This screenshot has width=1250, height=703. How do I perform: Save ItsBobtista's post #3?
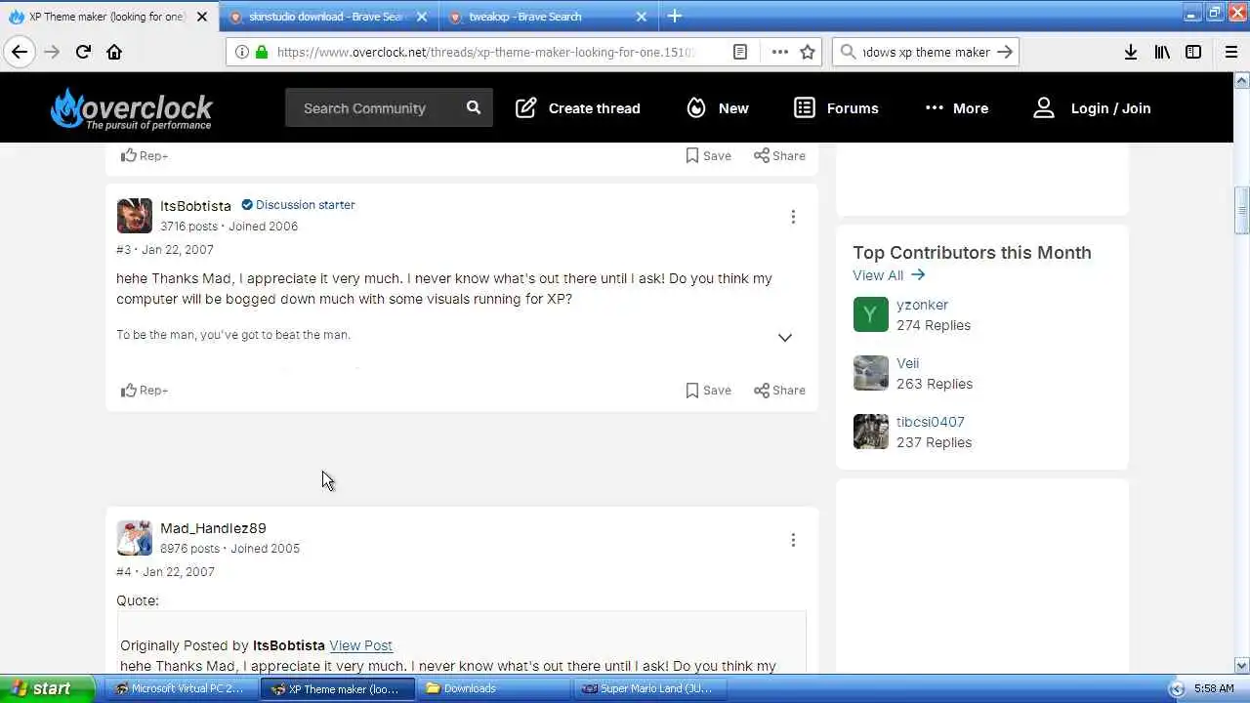coord(708,391)
